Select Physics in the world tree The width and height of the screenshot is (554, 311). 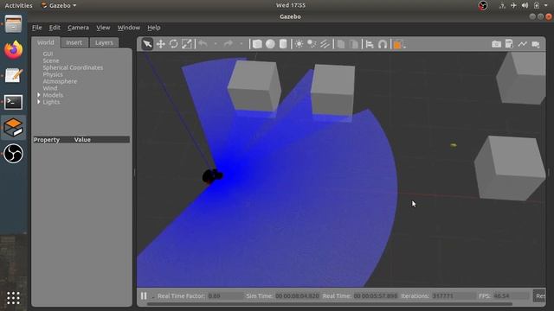pyautogui.click(x=53, y=74)
